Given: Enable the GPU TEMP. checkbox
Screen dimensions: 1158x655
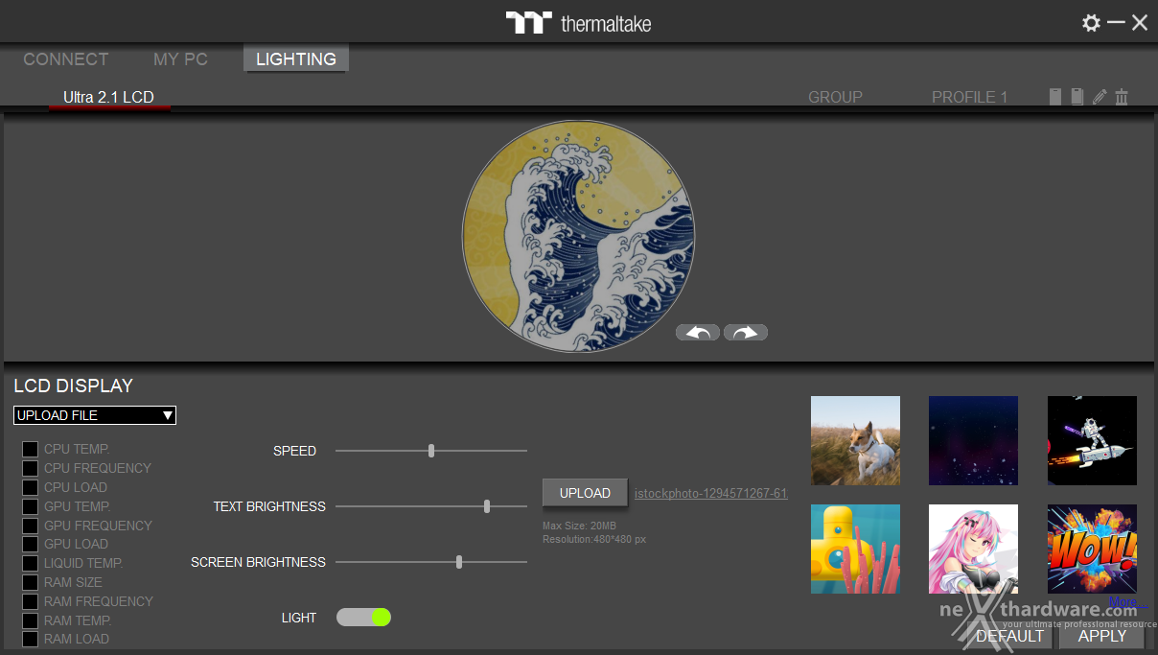Looking at the screenshot, I should click(31, 506).
